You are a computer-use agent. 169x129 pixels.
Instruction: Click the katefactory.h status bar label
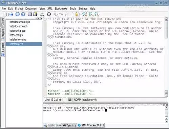pyautogui.click(x=89, y=100)
